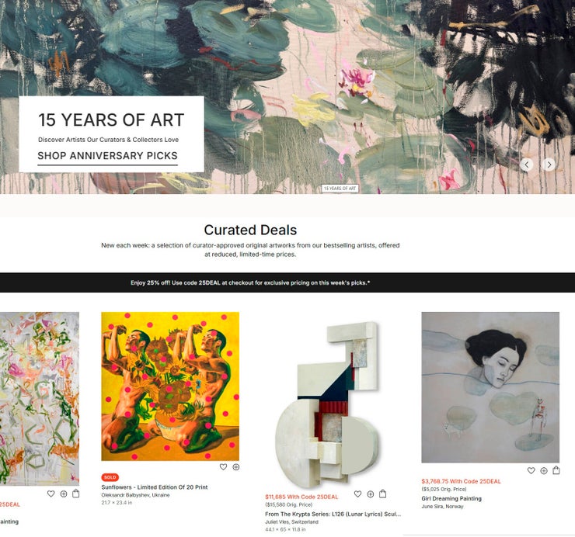
Task: View artist Juliet Vles profile
Action: pos(291,522)
